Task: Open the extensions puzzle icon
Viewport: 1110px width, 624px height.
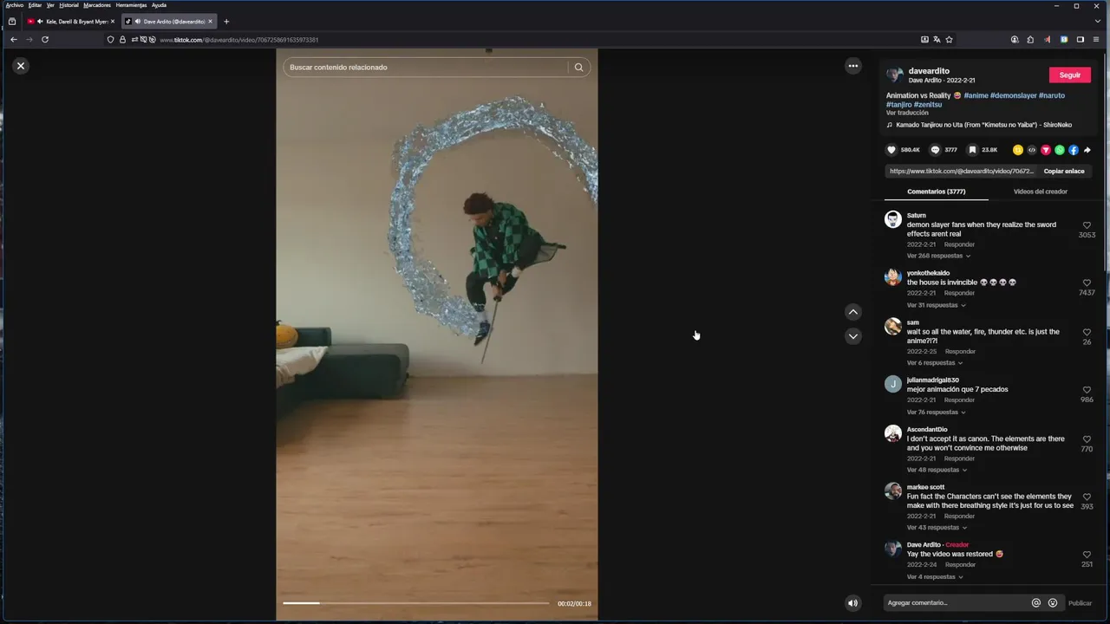Action: point(1030,39)
